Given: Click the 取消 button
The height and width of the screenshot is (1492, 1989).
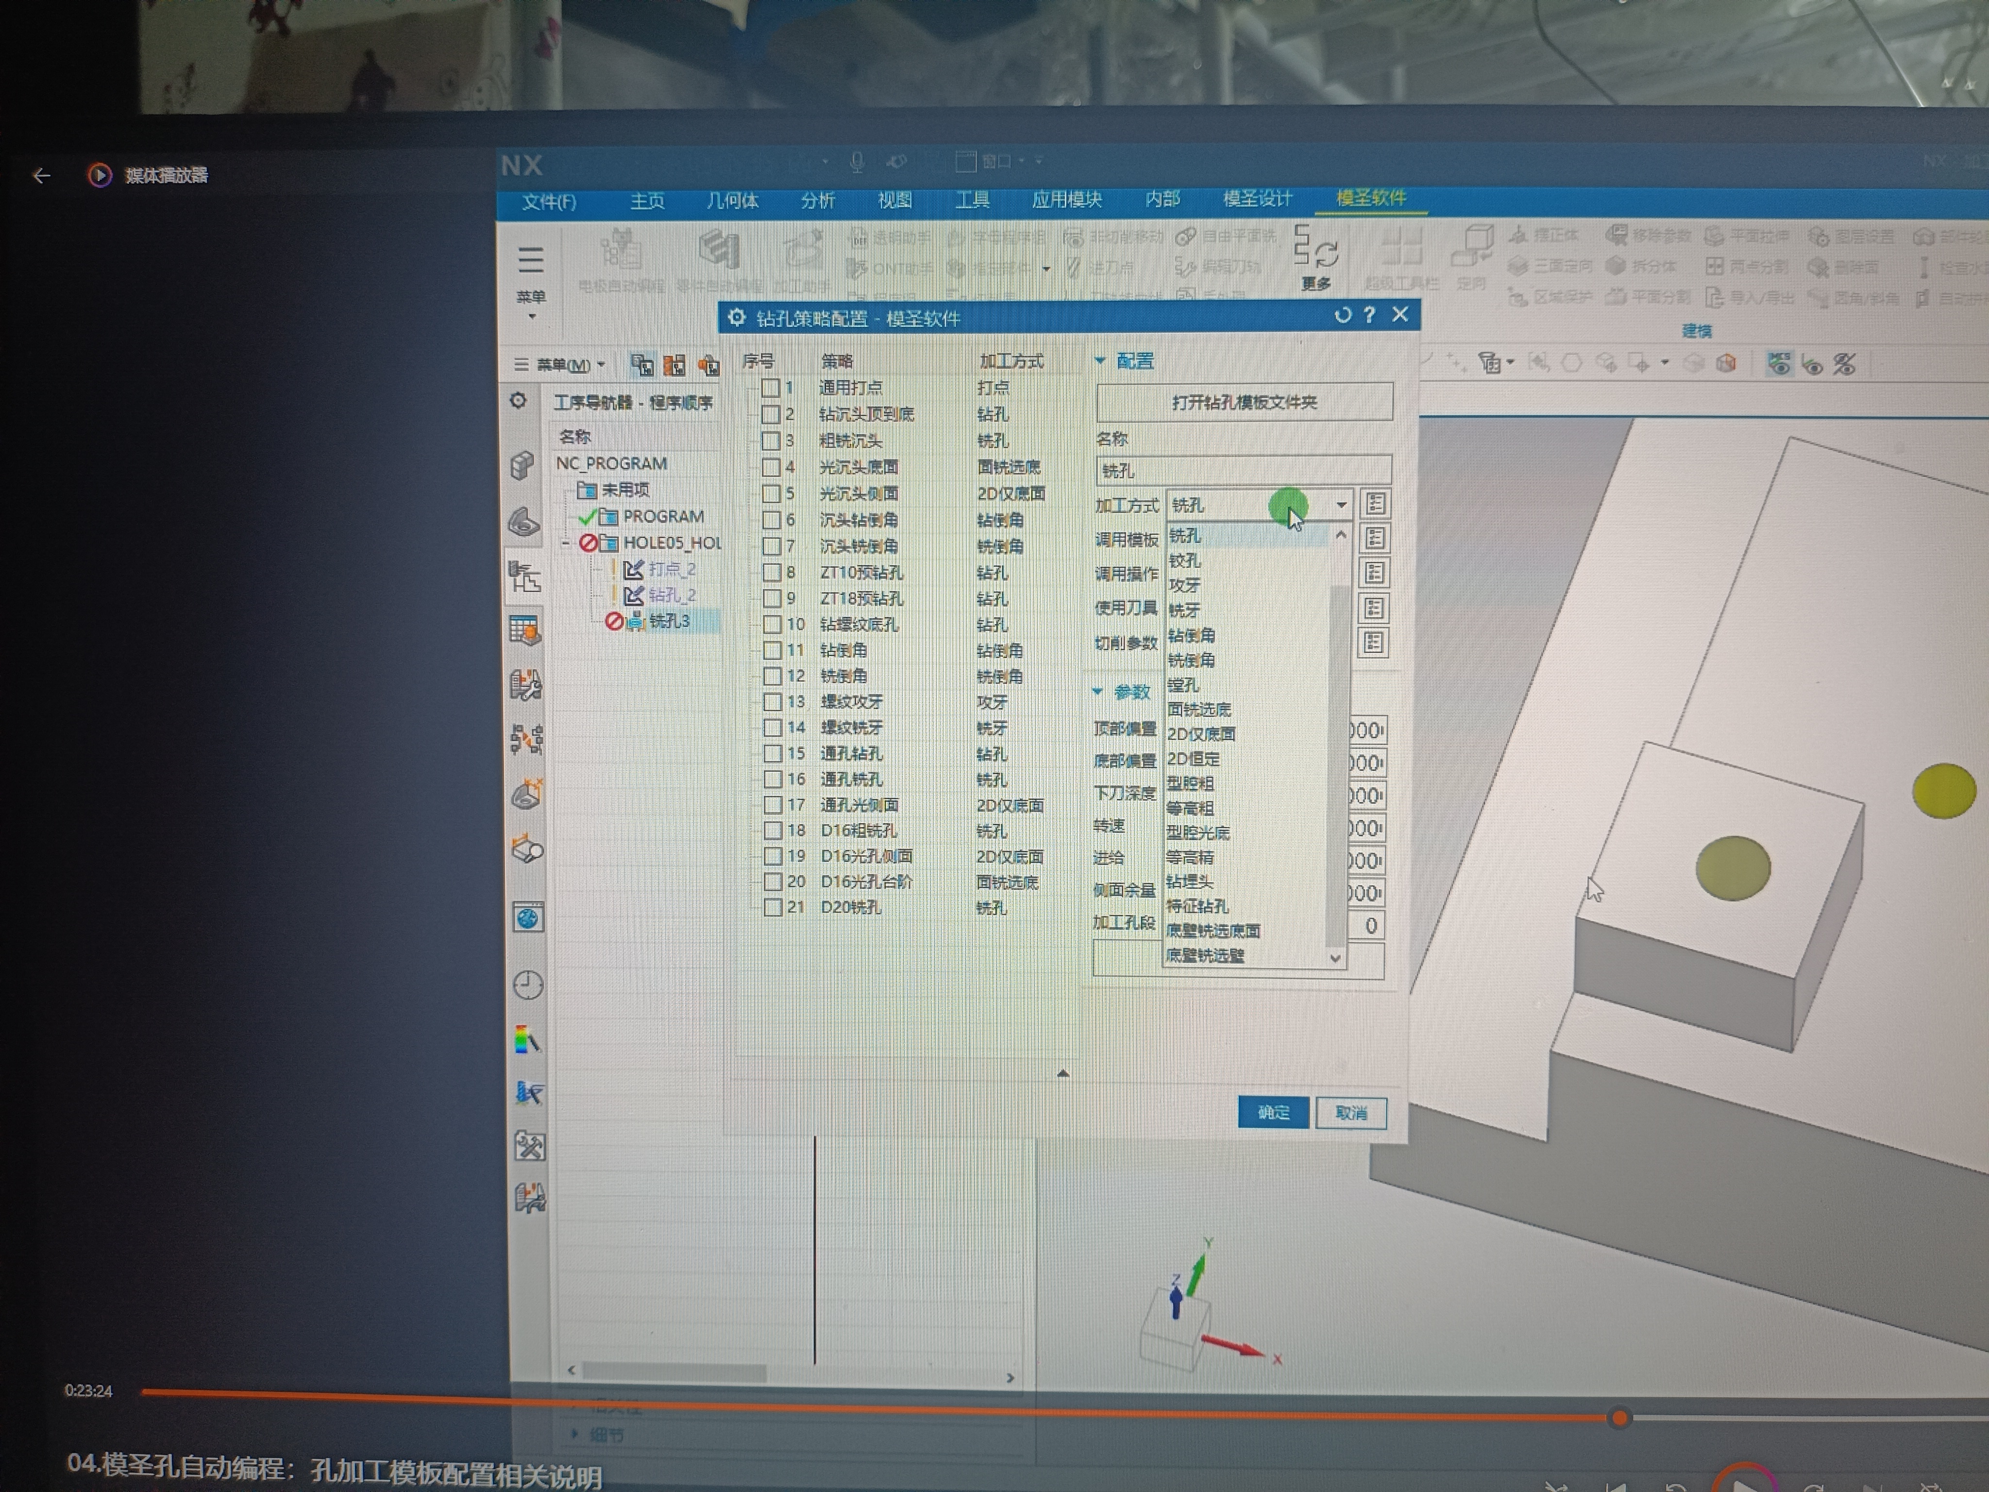Looking at the screenshot, I should tap(1350, 1113).
